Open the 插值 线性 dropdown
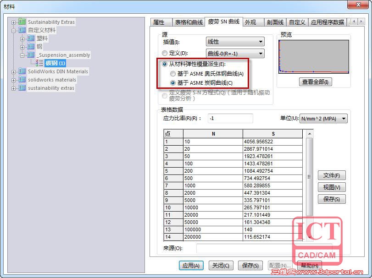The image size is (372, 278). [x=235, y=42]
